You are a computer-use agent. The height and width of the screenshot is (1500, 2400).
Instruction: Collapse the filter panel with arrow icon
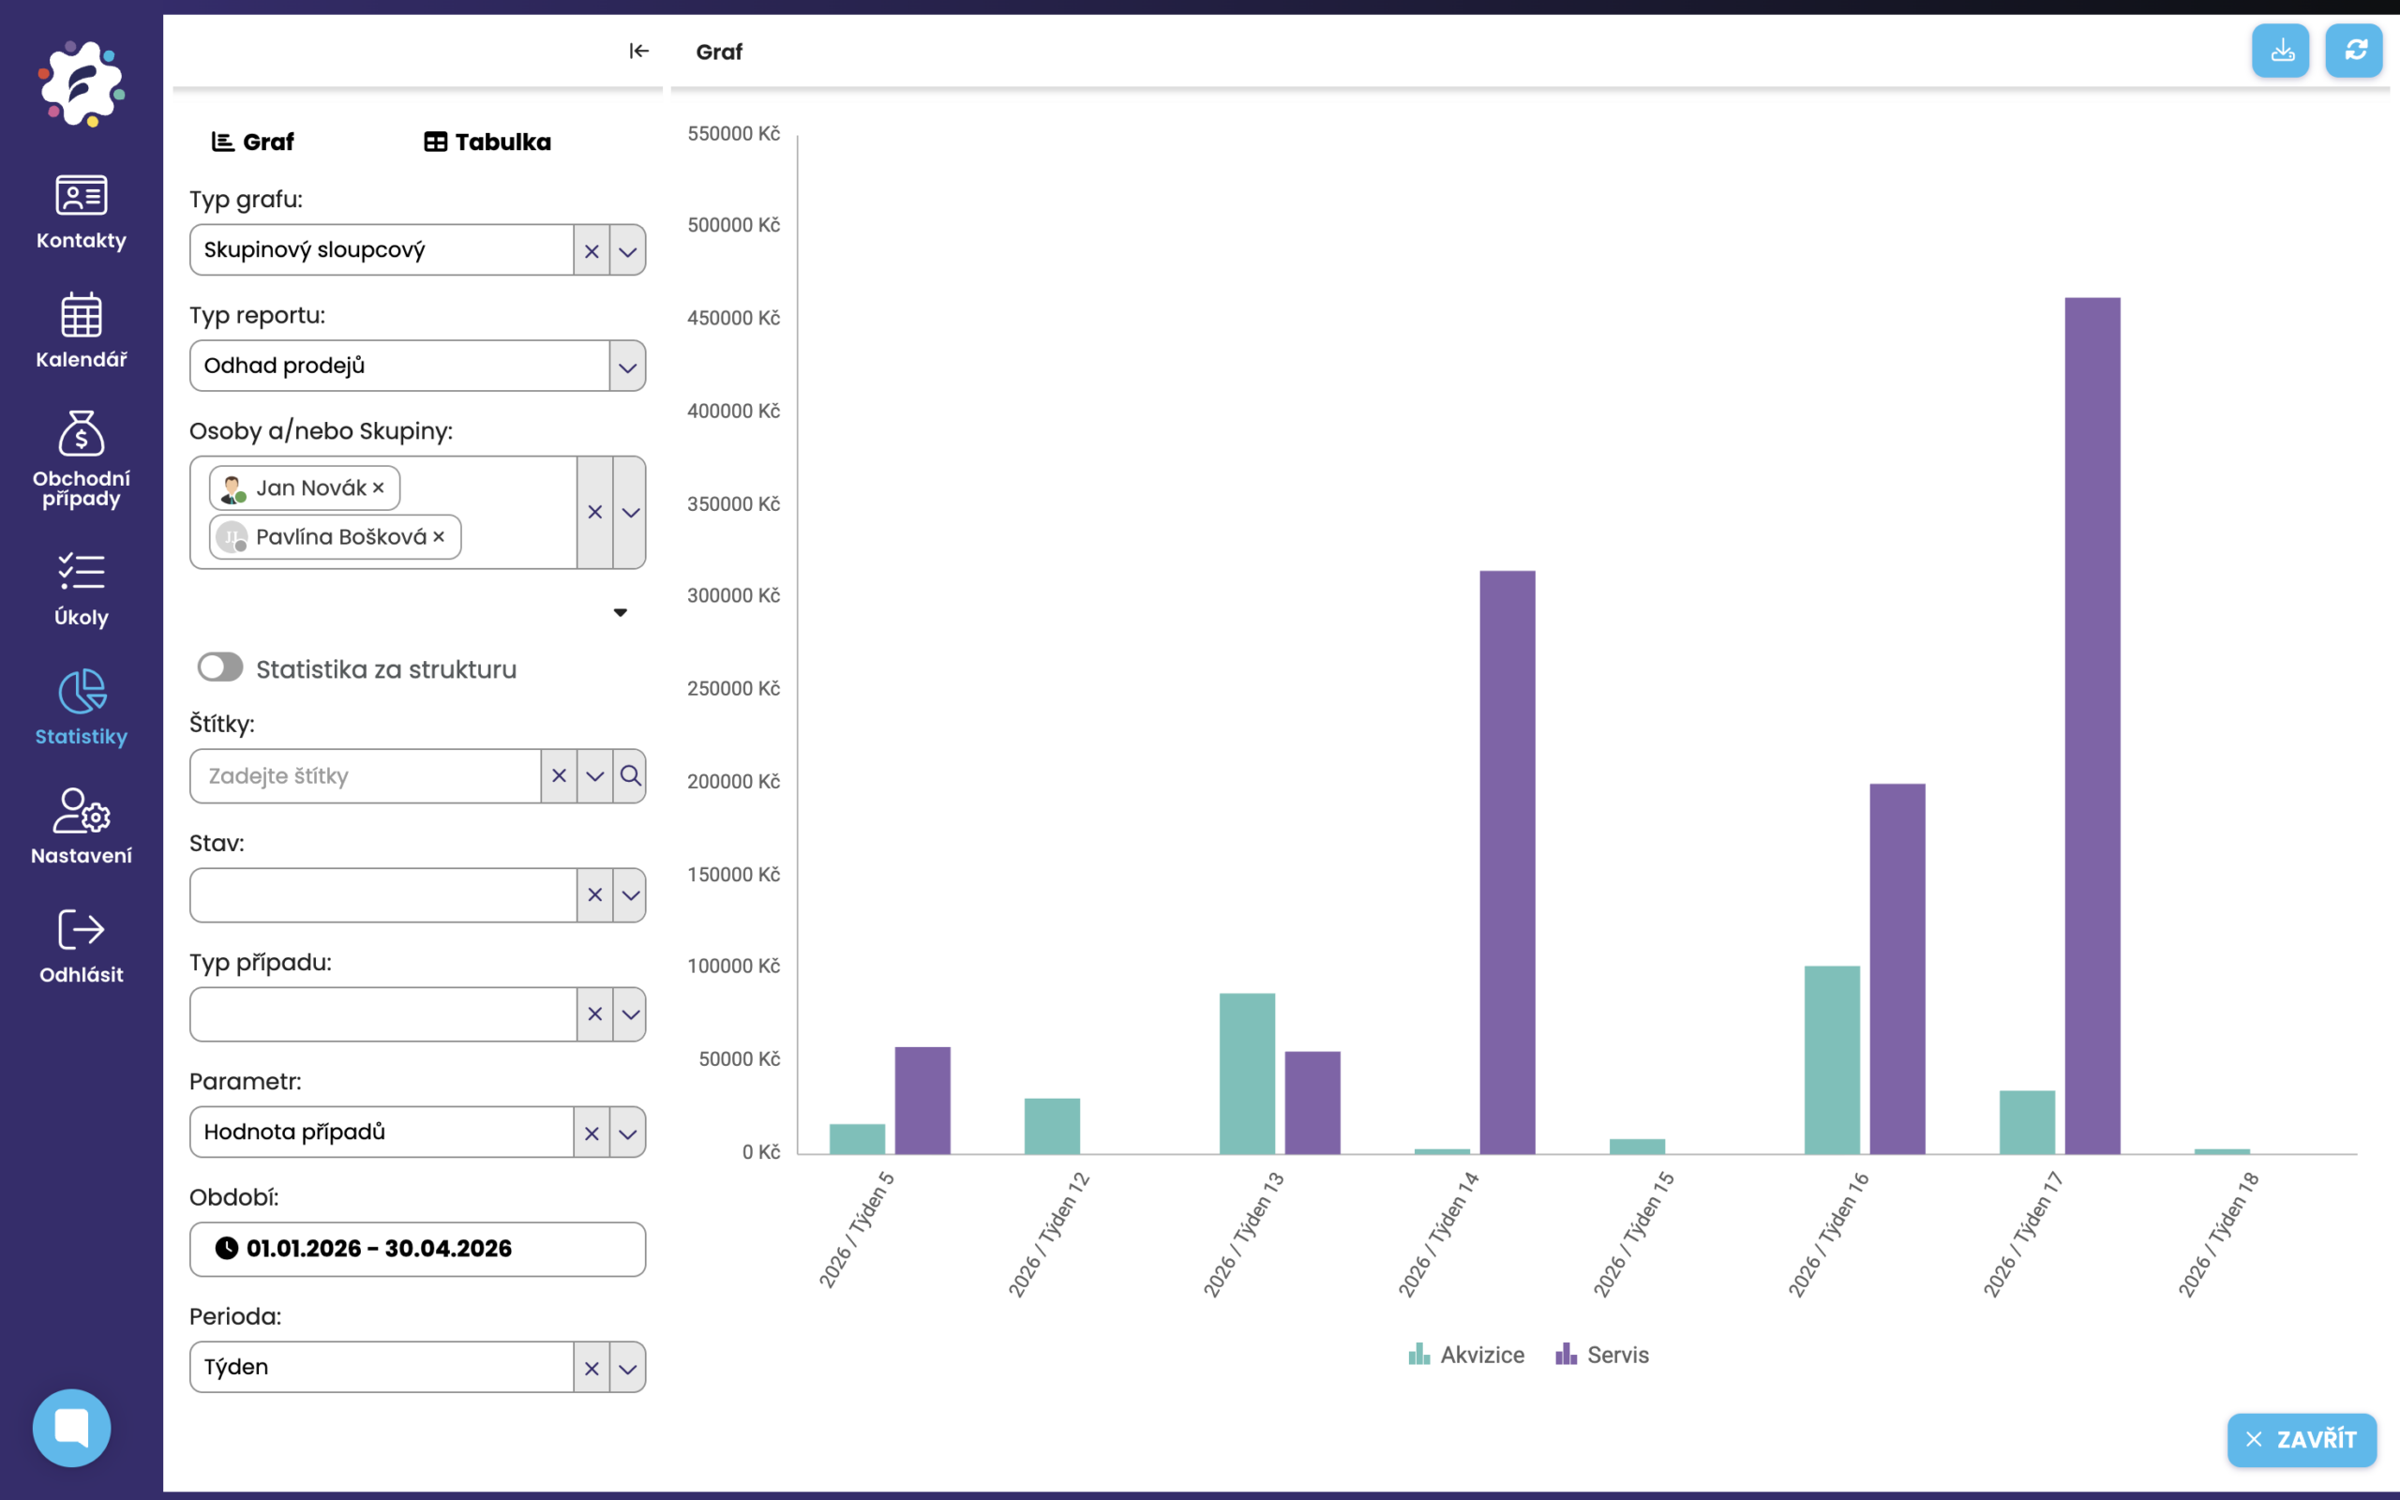638,52
